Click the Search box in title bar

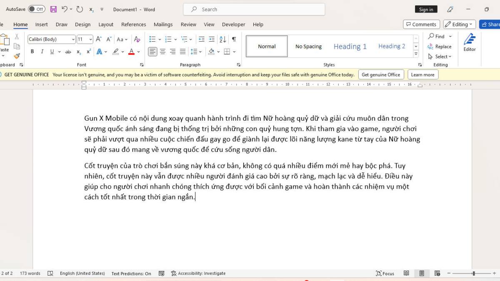click(254, 9)
